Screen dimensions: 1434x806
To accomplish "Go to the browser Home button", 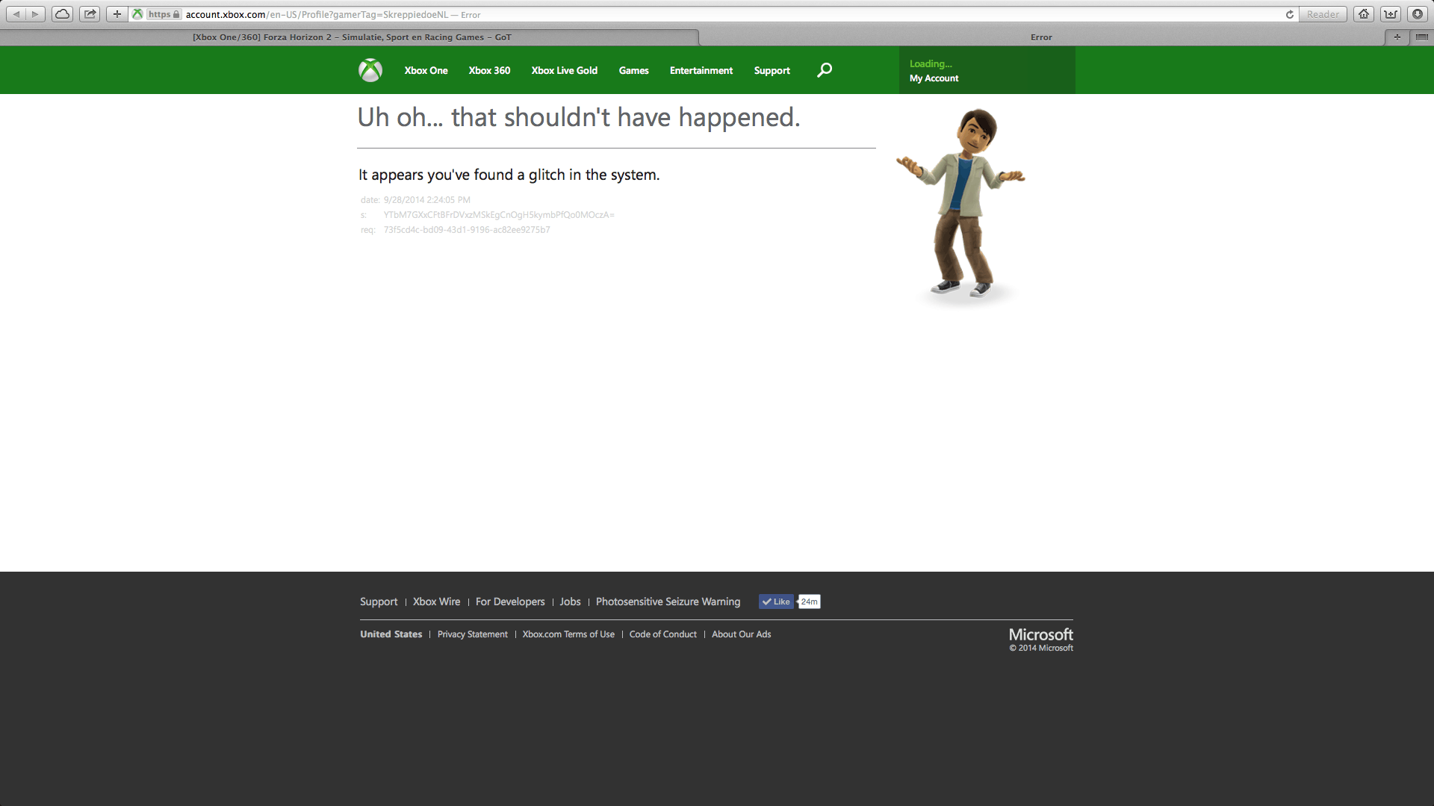I will click(1364, 14).
